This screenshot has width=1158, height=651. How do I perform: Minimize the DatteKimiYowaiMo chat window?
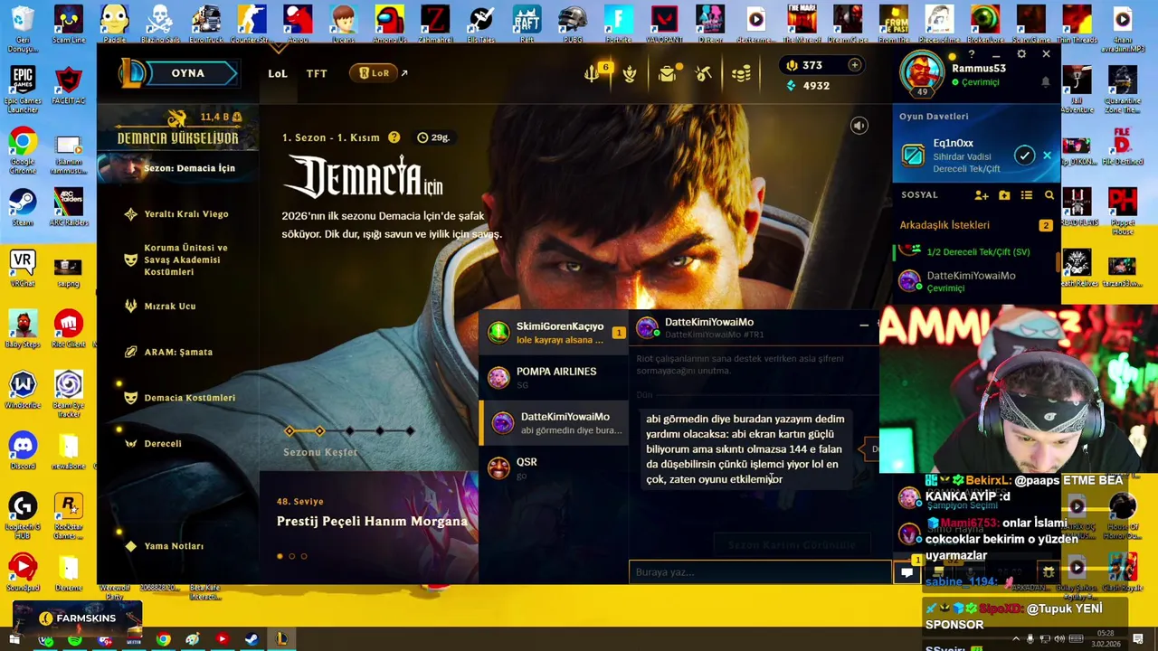[863, 325]
